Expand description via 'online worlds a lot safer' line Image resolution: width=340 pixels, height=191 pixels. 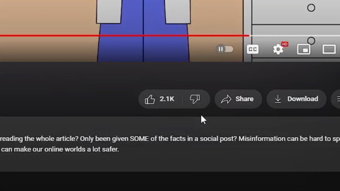click(60, 149)
